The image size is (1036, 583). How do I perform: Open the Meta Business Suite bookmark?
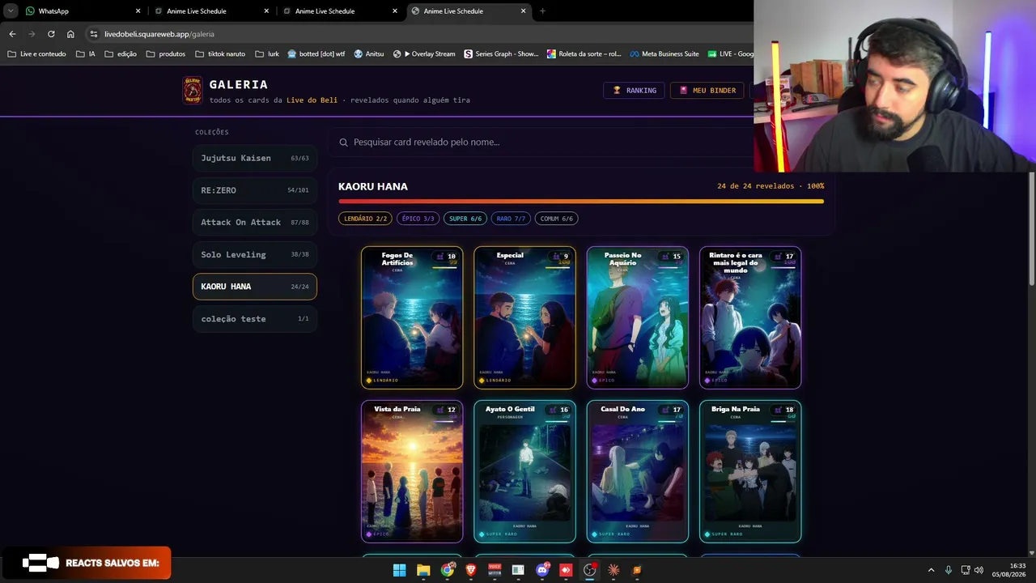pos(664,54)
